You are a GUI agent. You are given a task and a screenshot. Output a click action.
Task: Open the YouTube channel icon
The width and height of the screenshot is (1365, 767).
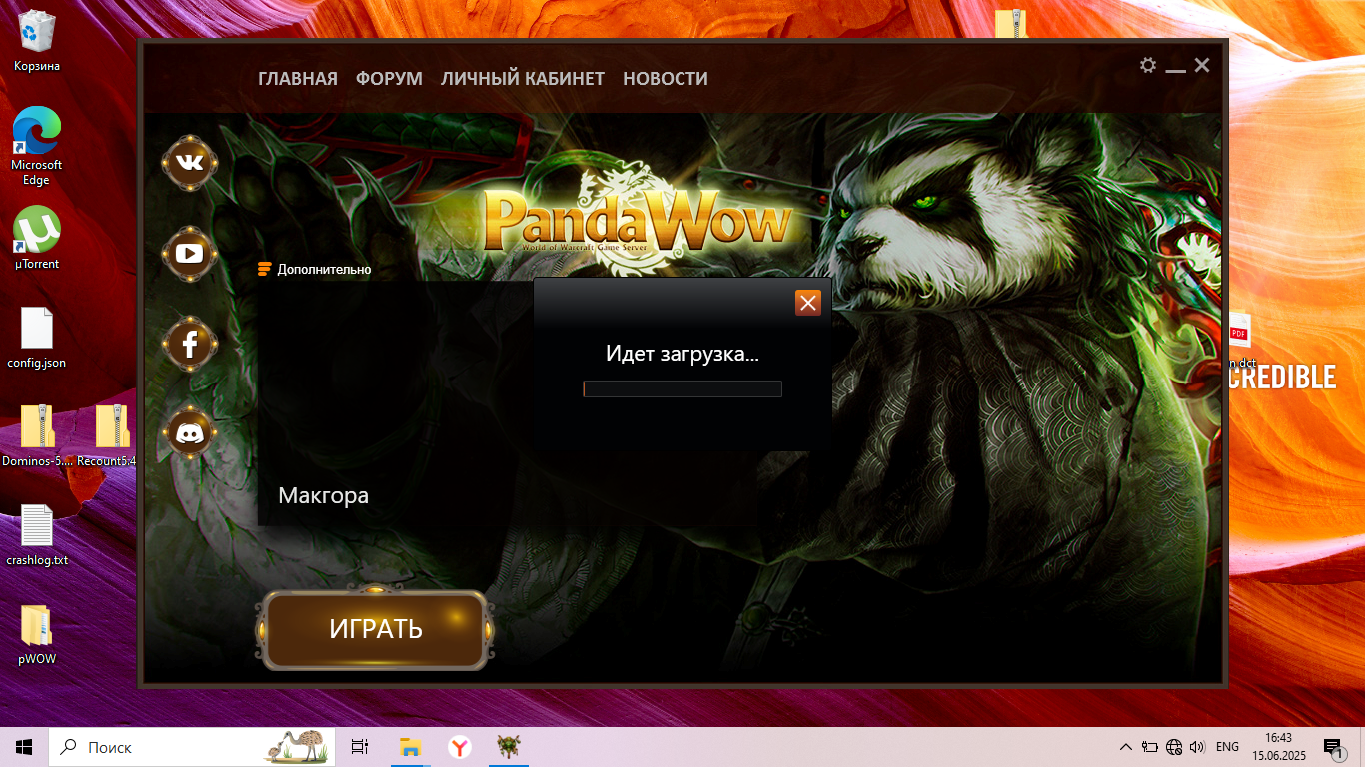pos(189,253)
